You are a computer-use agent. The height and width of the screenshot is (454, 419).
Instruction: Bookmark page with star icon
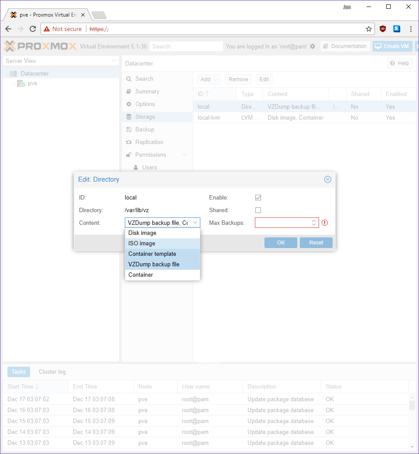click(x=369, y=29)
